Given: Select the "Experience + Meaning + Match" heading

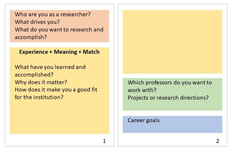Looking at the screenshot, I should [59, 52].
